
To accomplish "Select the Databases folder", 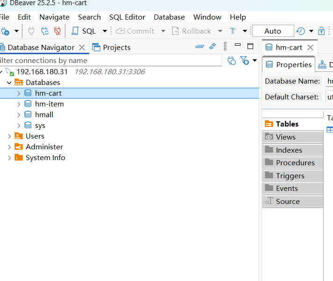I will [x=43, y=83].
